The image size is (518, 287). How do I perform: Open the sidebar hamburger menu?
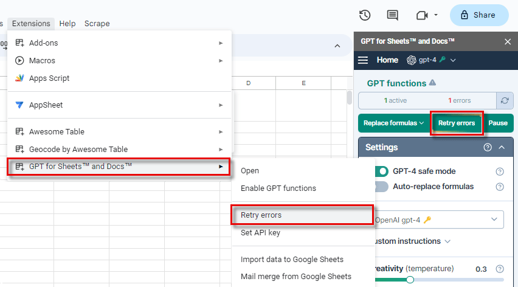[363, 60]
